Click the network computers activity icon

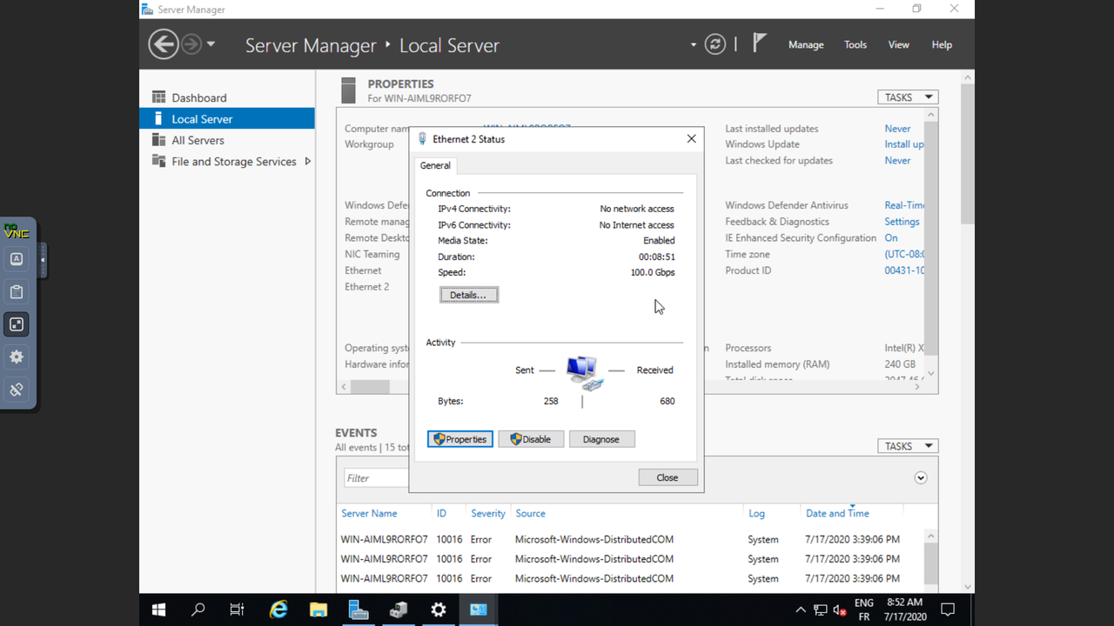pyautogui.click(x=583, y=372)
